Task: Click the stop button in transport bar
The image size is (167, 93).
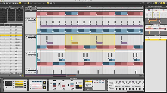Action: coord(13,3)
